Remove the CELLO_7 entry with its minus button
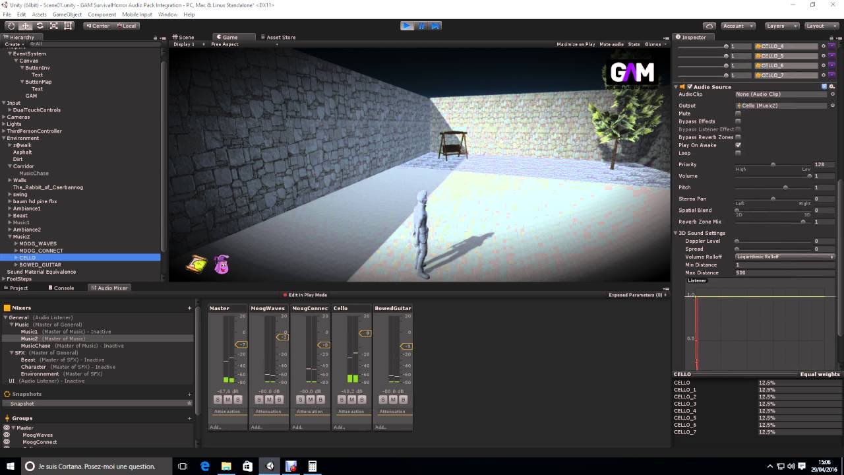 click(831, 75)
